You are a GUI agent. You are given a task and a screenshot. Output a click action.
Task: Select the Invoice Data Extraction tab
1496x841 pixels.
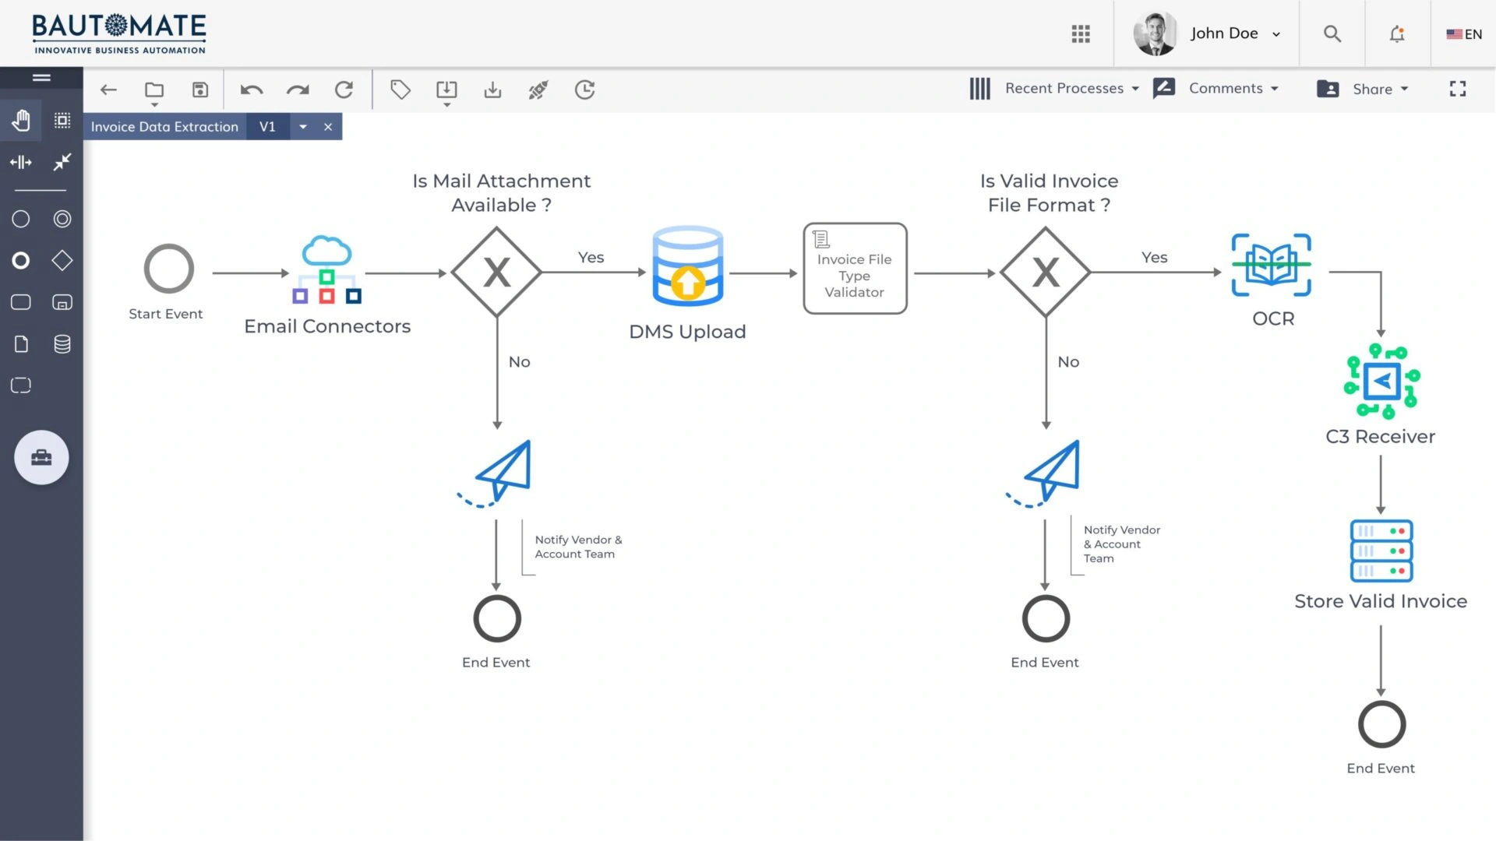(x=164, y=126)
